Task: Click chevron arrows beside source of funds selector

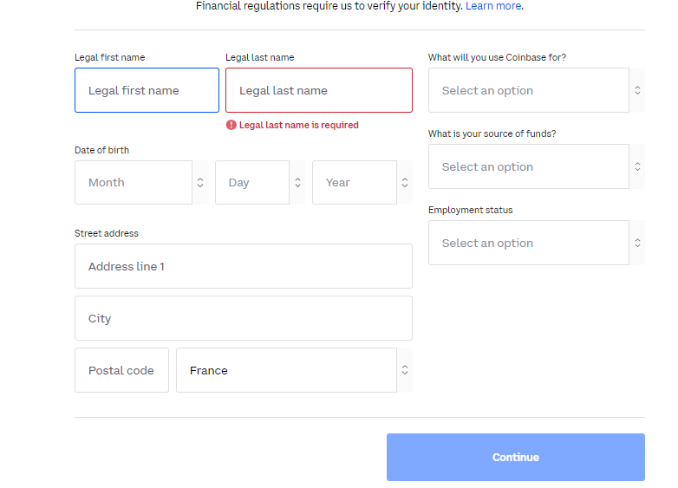Action: click(637, 166)
